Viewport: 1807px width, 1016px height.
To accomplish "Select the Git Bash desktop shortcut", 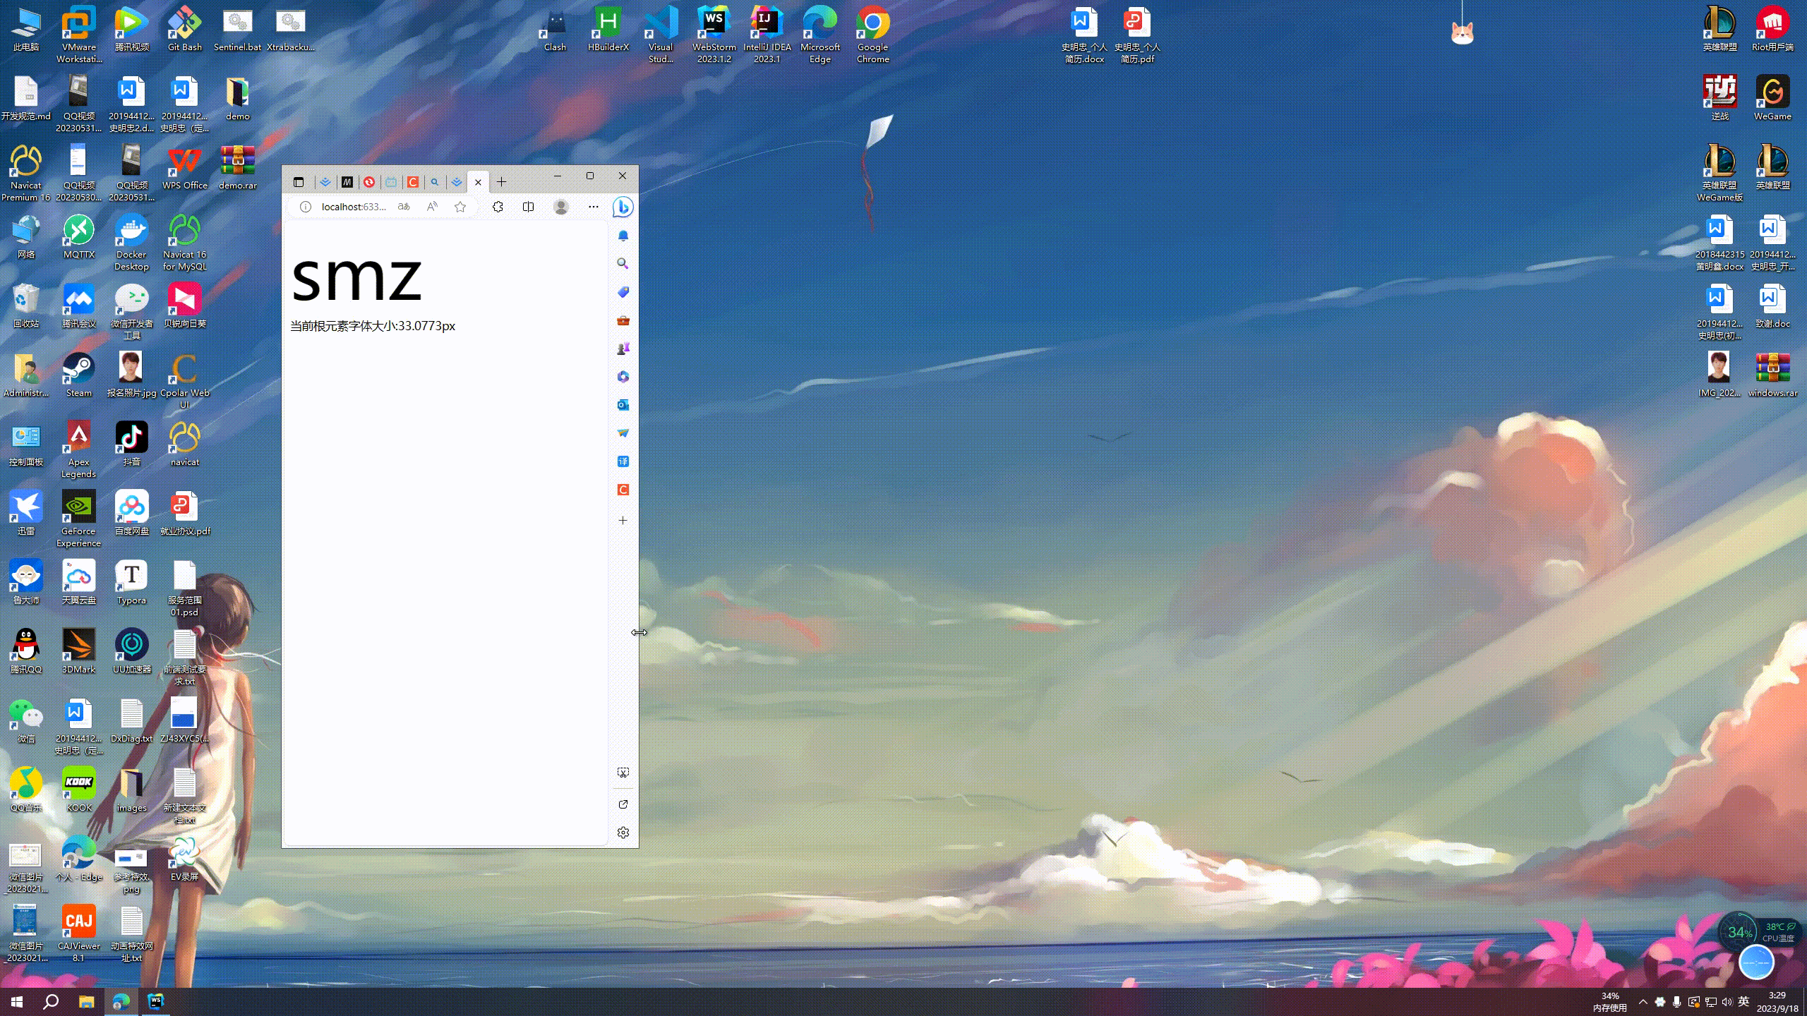I will tap(184, 30).
